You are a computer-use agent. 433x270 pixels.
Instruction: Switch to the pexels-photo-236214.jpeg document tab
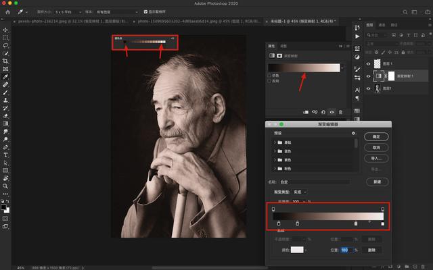pos(73,21)
